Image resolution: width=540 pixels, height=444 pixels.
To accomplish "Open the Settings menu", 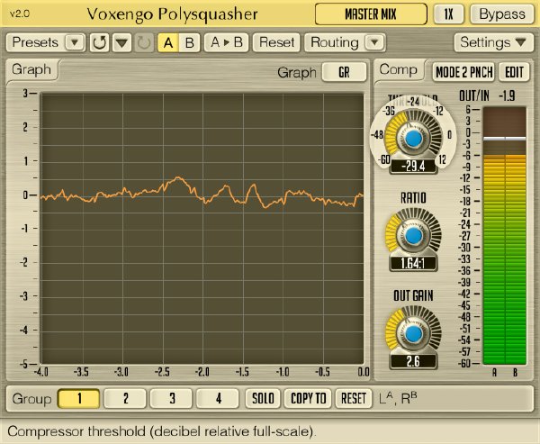I will click(493, 42).
